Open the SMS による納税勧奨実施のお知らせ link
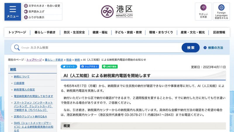The height and width of the screenshot is (132, 234). tap(34, 127)
